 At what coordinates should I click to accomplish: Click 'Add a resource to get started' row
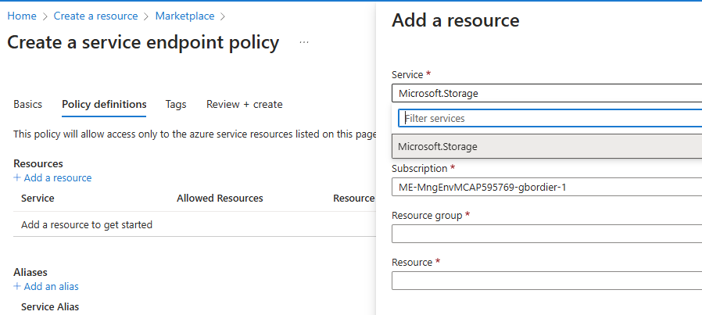(x=195, y=224)
